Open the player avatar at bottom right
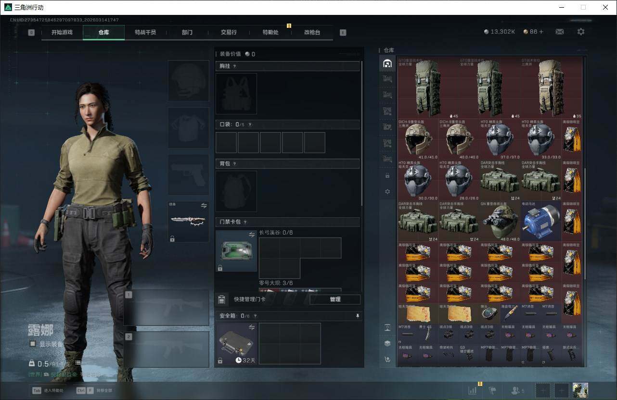The width and height of the screenshot is (617, 400). tap(580, 390)
